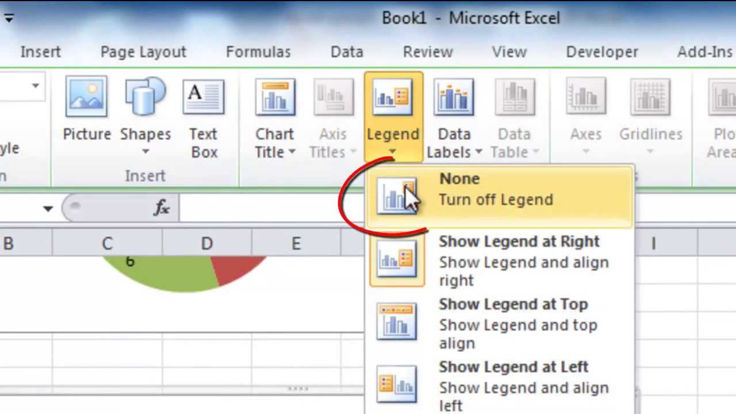Click the Axis Titles ribbon button
Screen dimensions: 736x414
333,117
